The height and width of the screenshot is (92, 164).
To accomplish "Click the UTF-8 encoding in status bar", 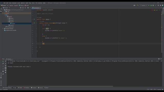I will point(155,89).
